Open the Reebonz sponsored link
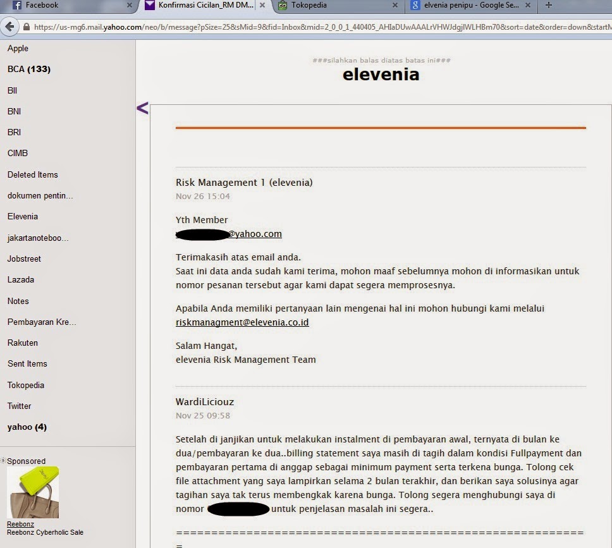612x548 pixels. (20, 524)
